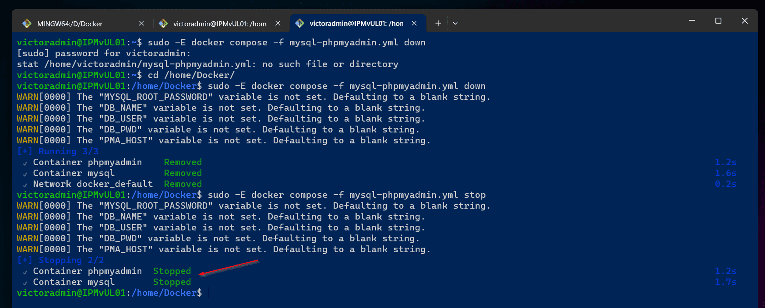The height and width of the screenshot is (308, 765).
Task: Close the second victoradmin tab
Action: point(278,23)
